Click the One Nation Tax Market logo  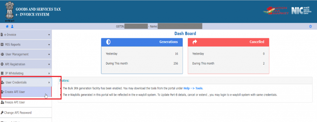[x=276, y=11]
